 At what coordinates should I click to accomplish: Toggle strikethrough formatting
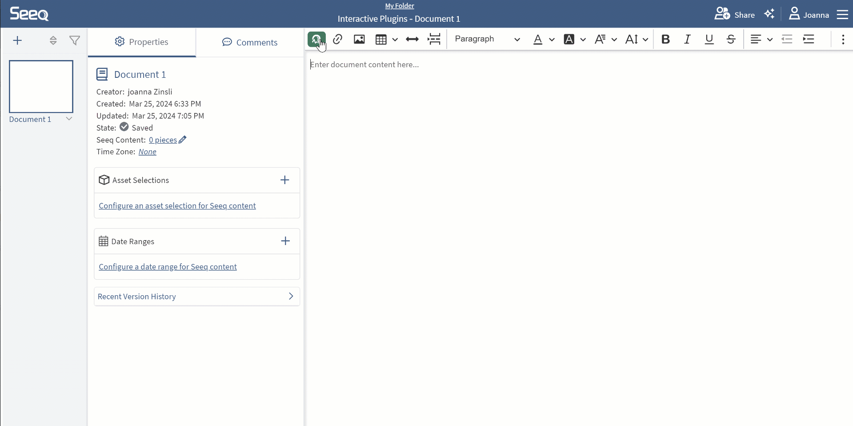coord(731,40)
